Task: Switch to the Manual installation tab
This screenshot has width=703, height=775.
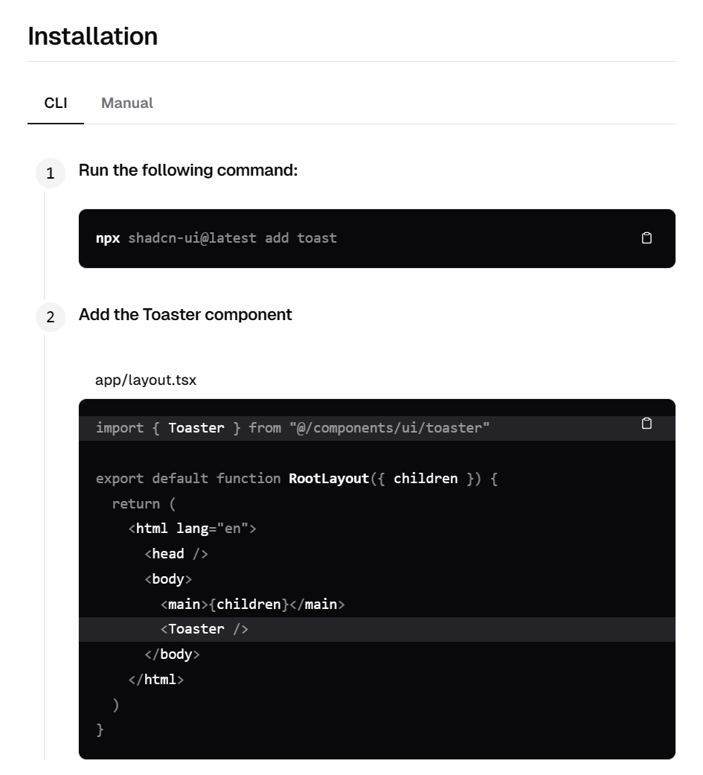Action: tap(127, 103)
